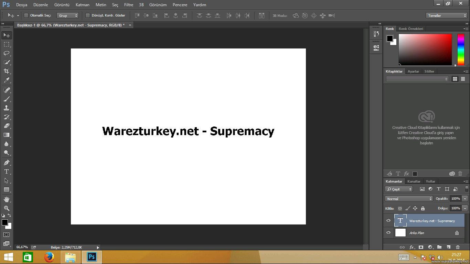Select the Path Selection tool
The height and width of the screenshot is (264, 470).
click(7, 180)
